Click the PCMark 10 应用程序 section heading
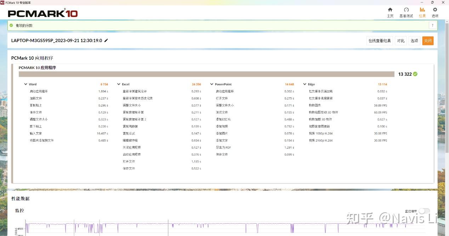The width and height of the screenshot is (449, 236). coord(32,58)
